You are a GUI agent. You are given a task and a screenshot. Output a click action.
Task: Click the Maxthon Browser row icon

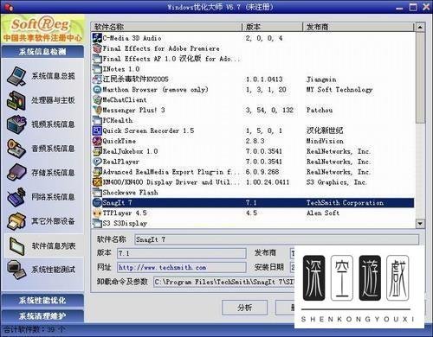[97, 90]
